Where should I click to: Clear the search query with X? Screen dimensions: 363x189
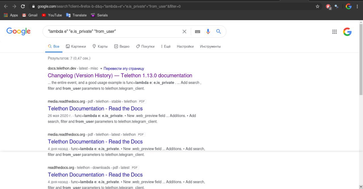click(184, 31)
